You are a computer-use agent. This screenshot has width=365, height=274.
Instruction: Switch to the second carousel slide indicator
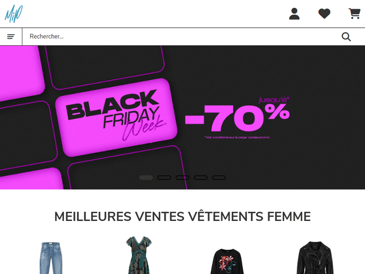pyautogui.click(x=164, y=178)
